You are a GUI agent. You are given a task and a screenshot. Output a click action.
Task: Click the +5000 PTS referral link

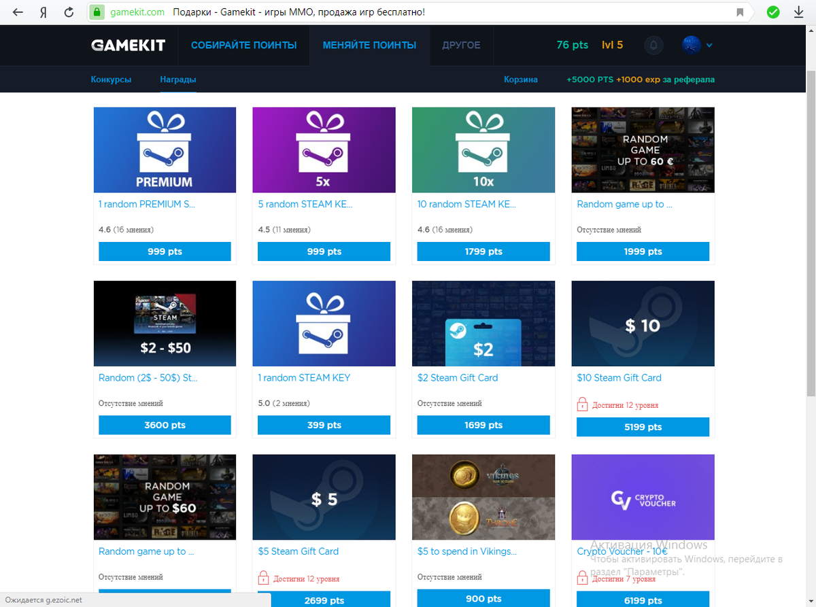(x=641, y=80)
